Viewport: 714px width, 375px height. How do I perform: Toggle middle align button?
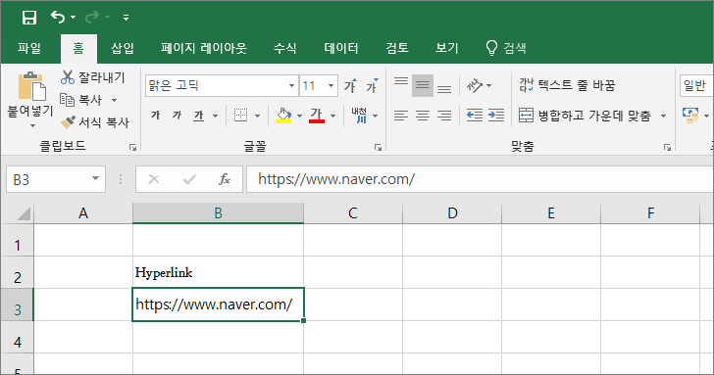(423, 85)
